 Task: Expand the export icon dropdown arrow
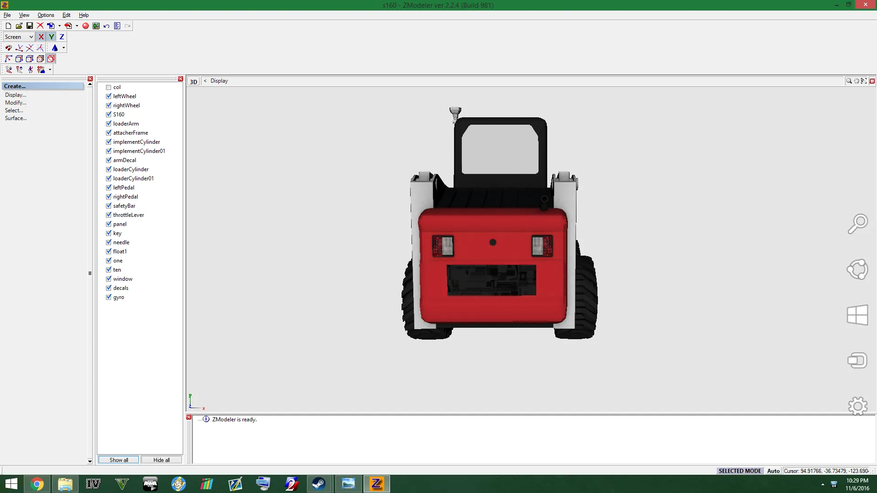point(77,26)
